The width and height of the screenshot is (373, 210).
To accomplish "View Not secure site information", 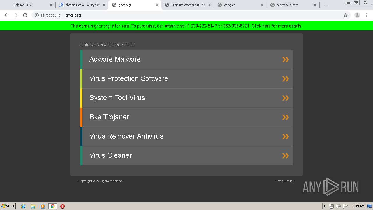I will coord(47,15).
